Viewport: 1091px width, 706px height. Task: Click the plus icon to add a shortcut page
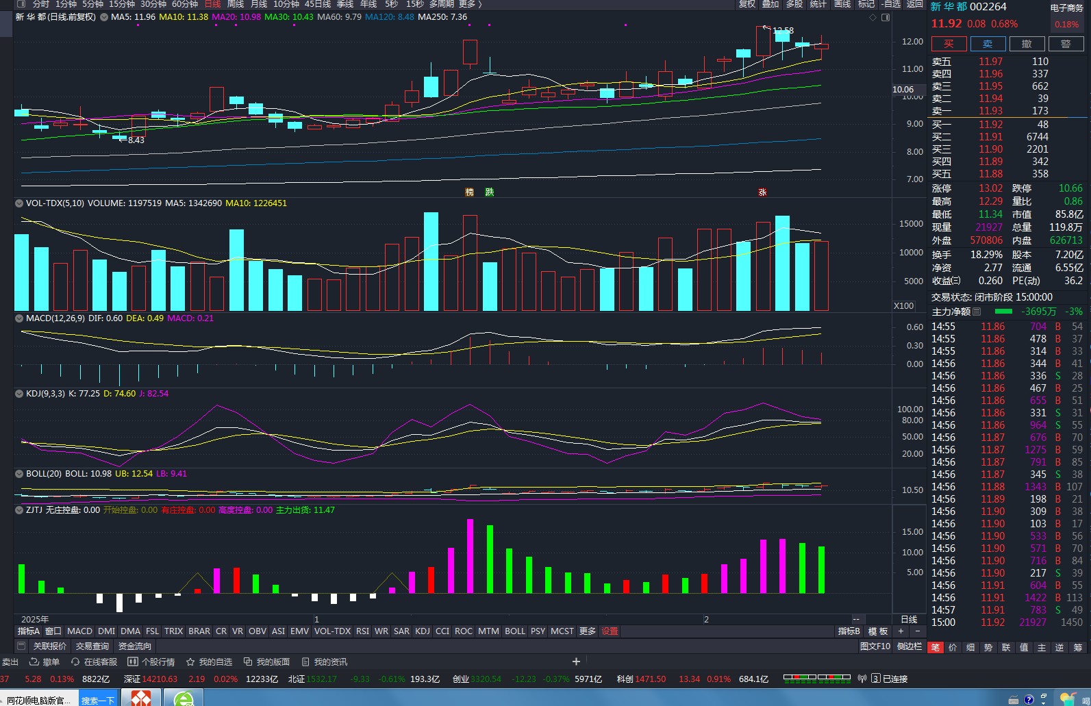pyautogui.click(x=576, y=661)
